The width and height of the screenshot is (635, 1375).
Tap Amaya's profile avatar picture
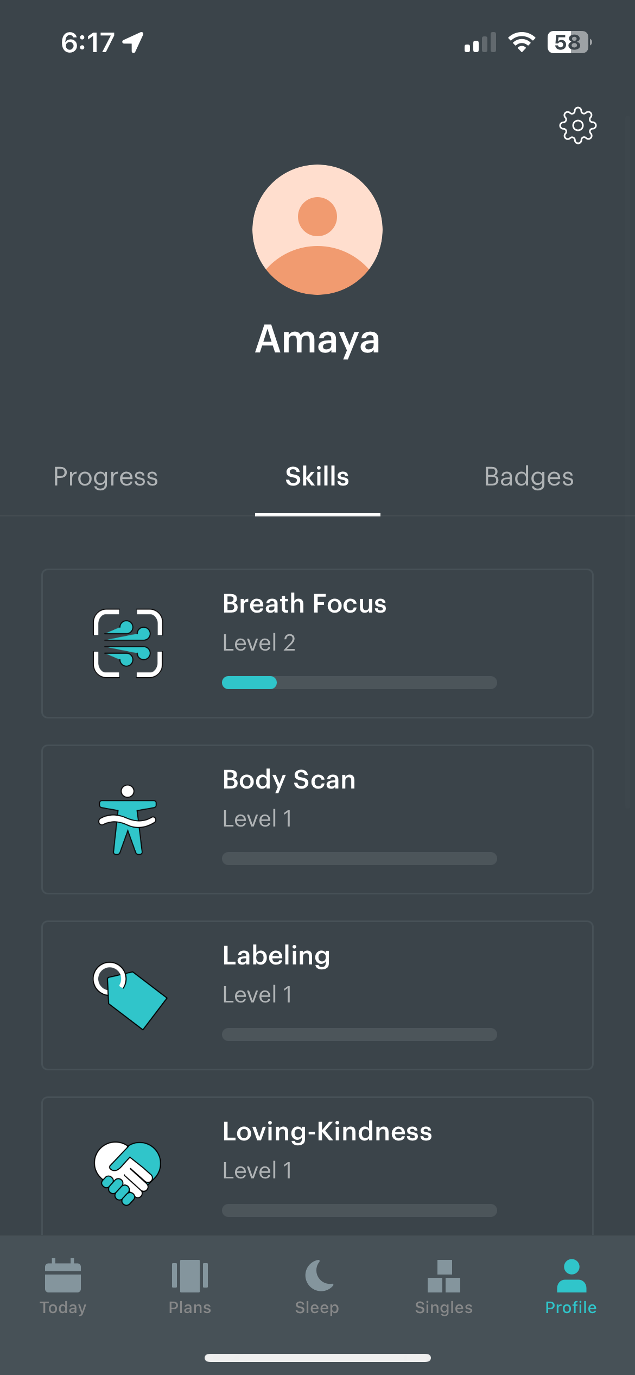(317, 230)
